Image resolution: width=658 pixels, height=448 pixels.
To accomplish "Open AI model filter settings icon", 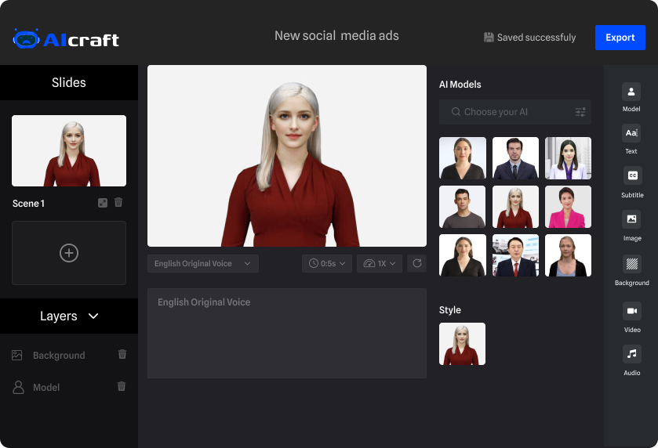I will pyautogui.click(x=580, y=112).
